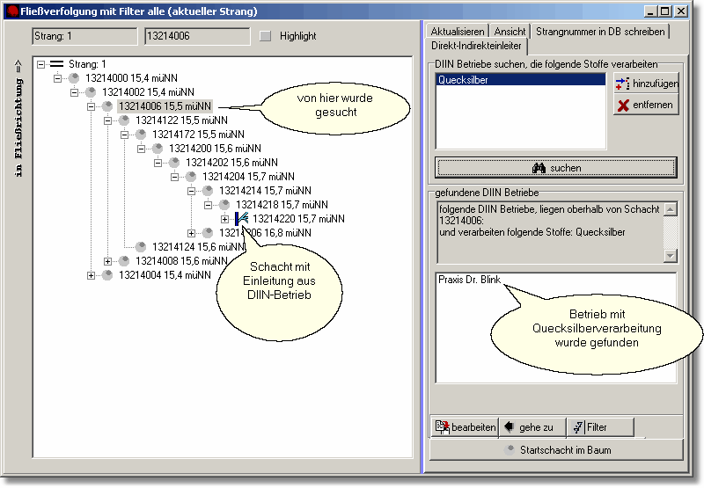Expand the 13214004 tree node

pos(92,275)
